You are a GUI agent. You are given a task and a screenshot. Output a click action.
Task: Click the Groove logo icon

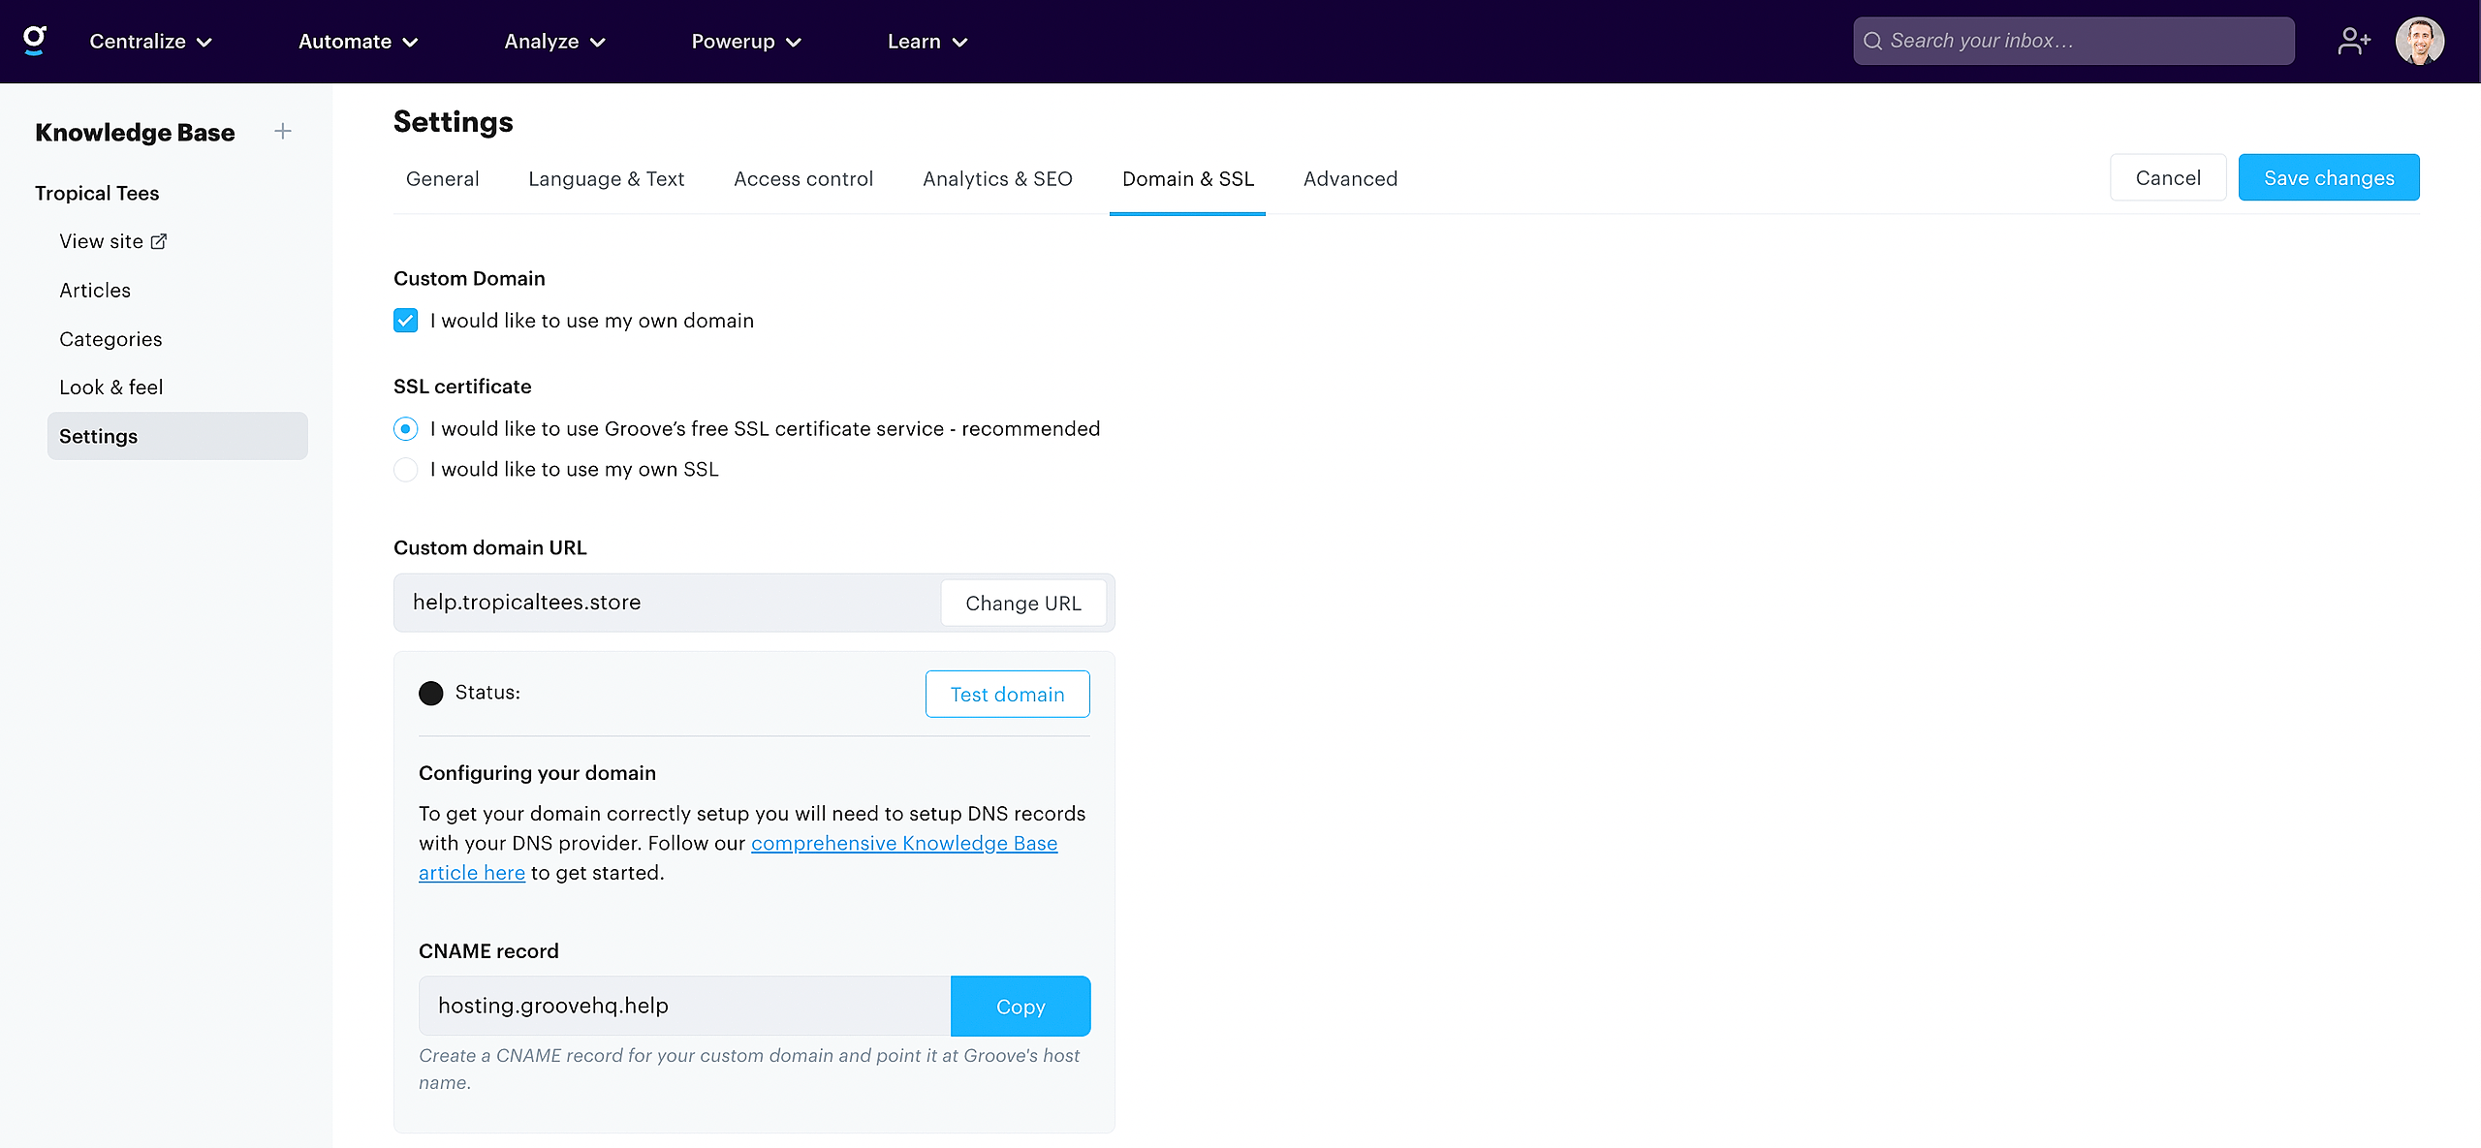(35, 41)
